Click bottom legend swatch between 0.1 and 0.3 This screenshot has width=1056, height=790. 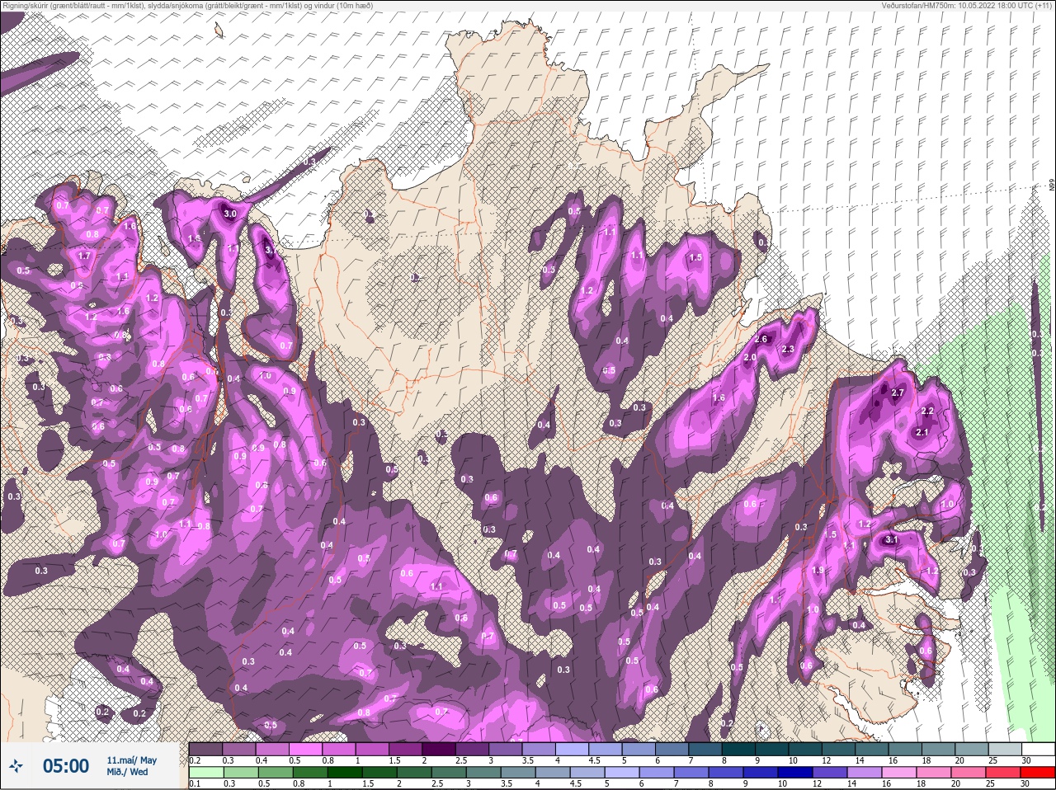[x=205, y=772]
